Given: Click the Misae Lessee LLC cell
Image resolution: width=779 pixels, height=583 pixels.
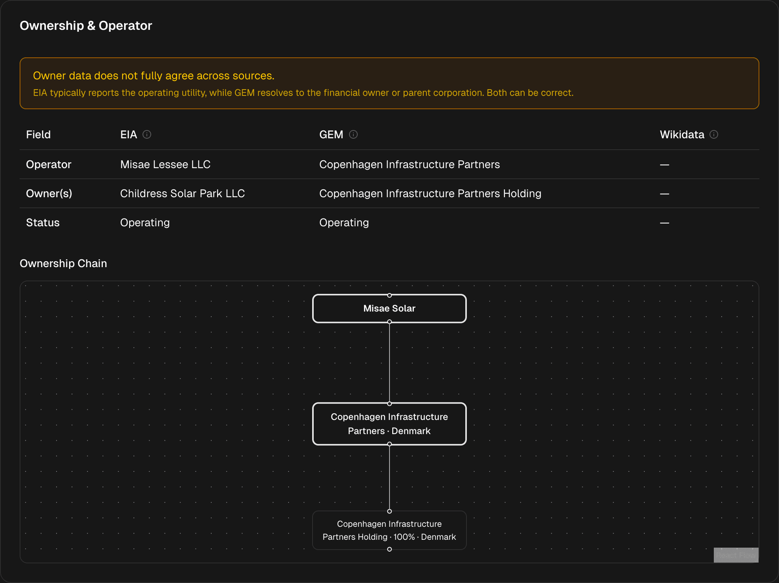Looking at the screenshot, I should coord(165,164).
